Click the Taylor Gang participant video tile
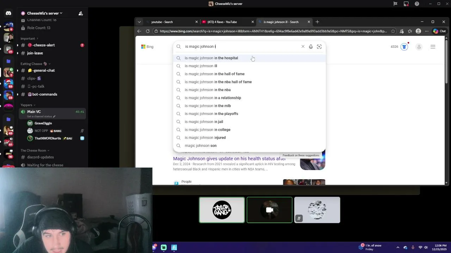The image size is (451, 253). (x=222, y=210)
